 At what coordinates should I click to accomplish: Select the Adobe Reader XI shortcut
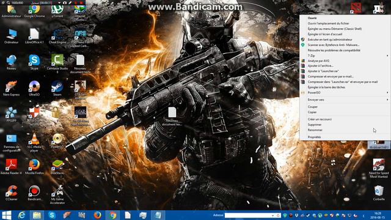coord(11,166)
